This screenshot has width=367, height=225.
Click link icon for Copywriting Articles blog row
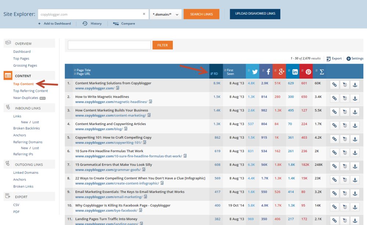click(x=334, y=125)
